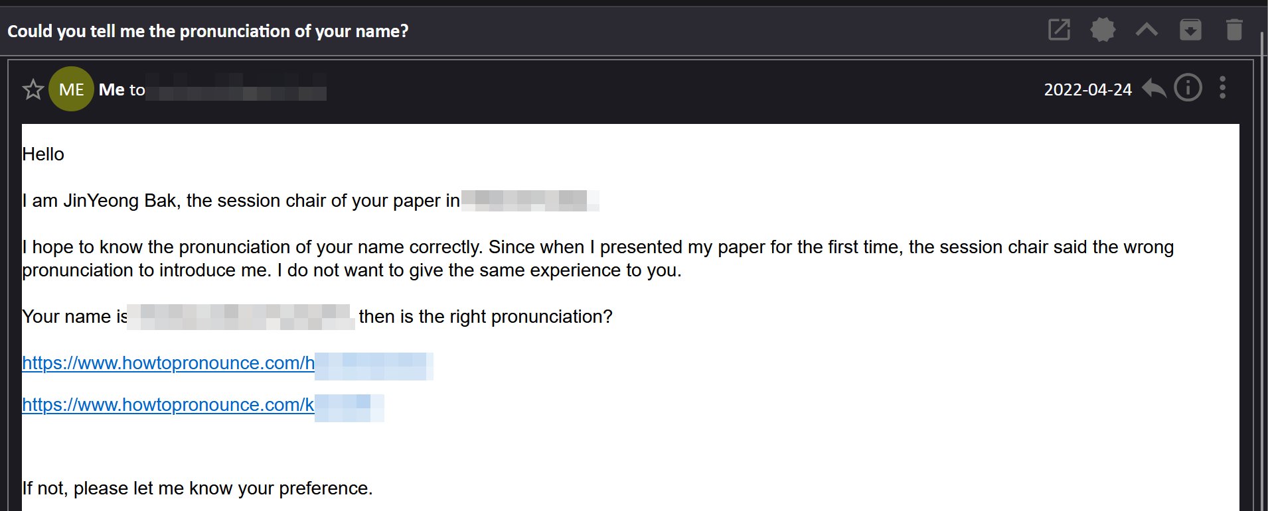Open the second howtopronounce.com/k link
The height and width of the screenshot is (511, 1268).
pyautogui.click(x=168, y=405)
